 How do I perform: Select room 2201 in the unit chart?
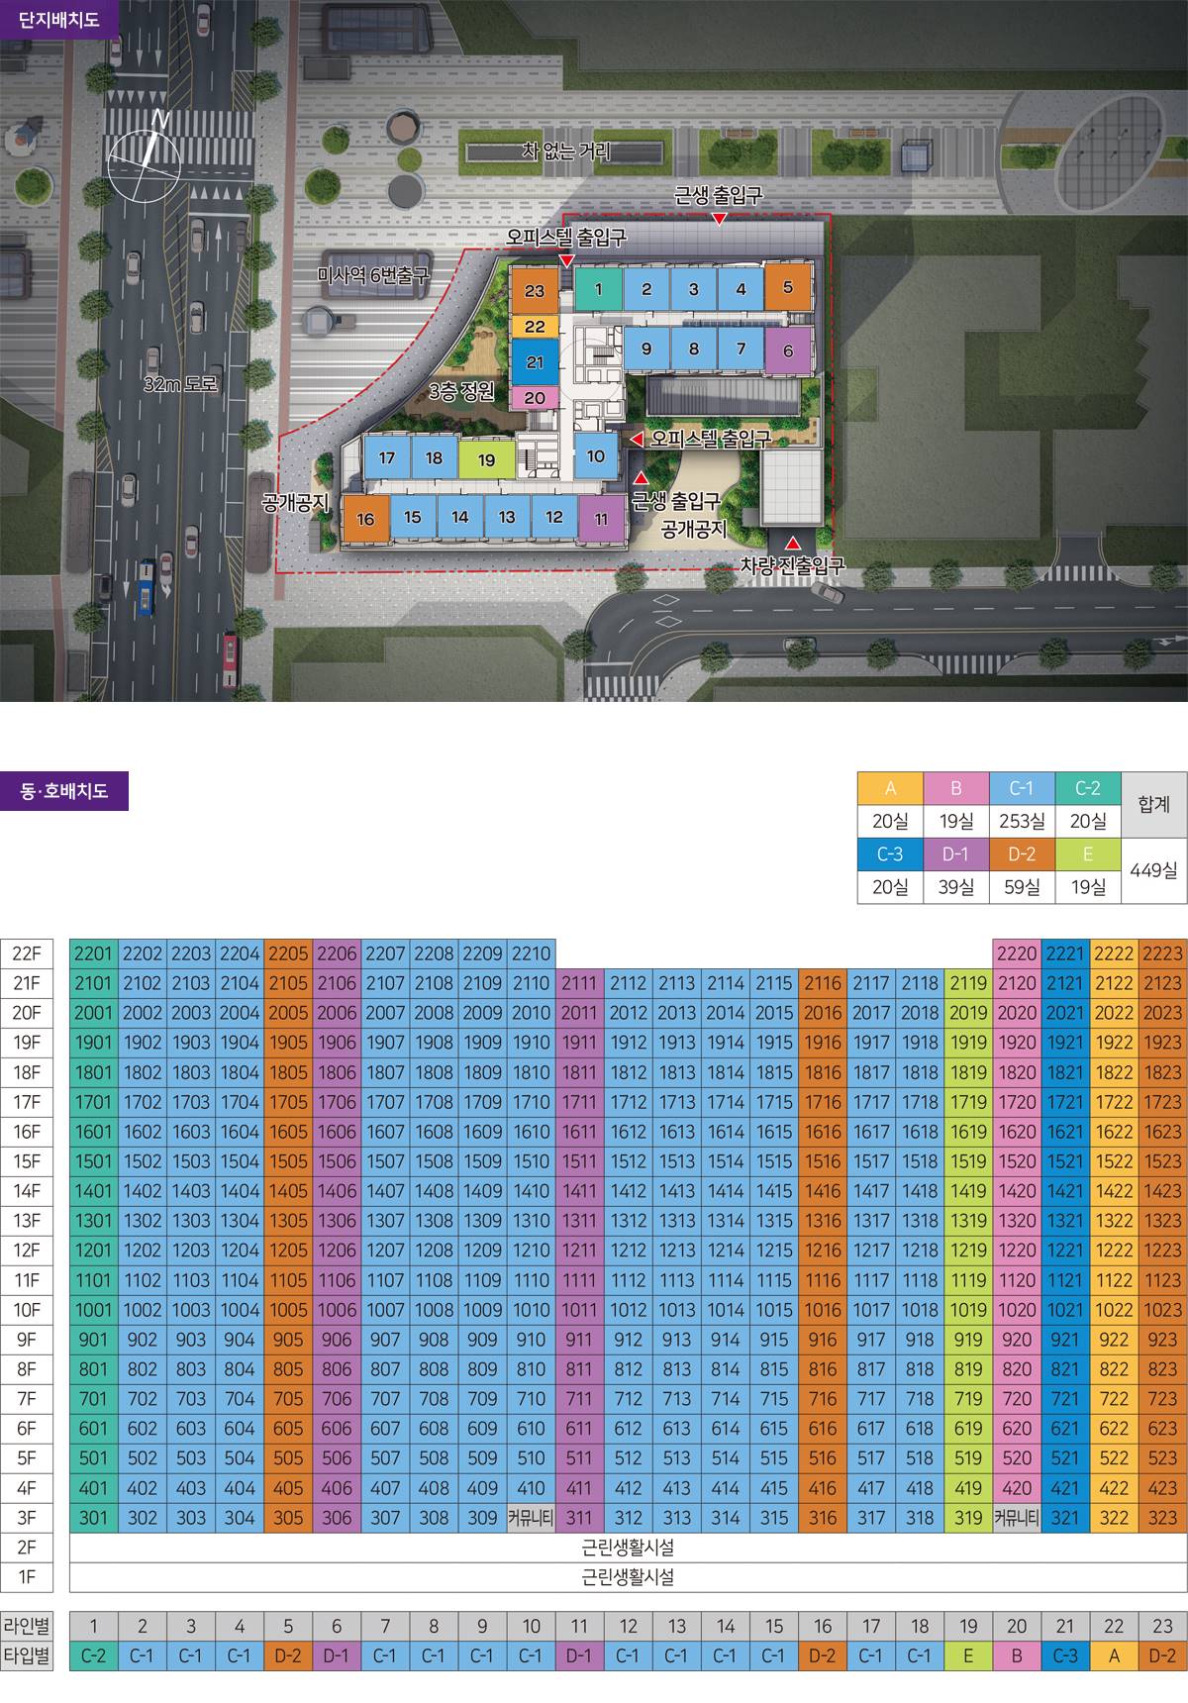tap(94, 954)
